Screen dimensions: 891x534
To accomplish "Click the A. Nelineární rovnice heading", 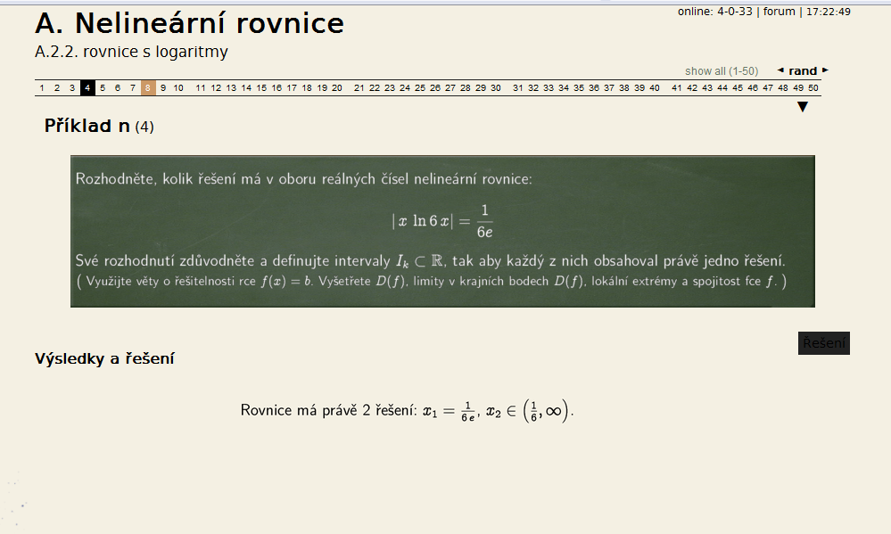I will click(x=189, y=23).
